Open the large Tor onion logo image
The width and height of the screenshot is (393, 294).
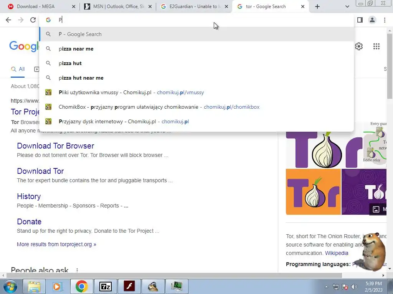324,150
